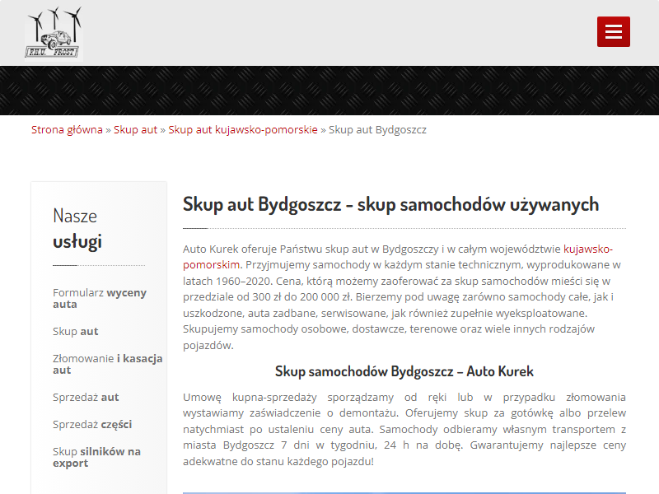Click the F.H.U. Frost logo
Screen dimensions: 659x494
coord(54,33)
